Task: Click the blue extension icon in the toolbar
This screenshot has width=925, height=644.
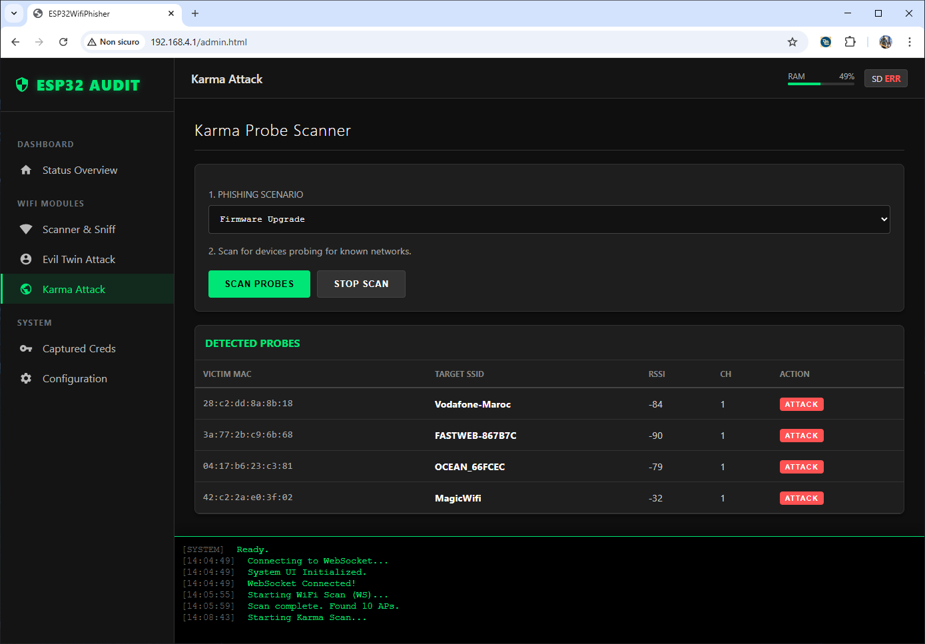Action: (x=826, y=42)
